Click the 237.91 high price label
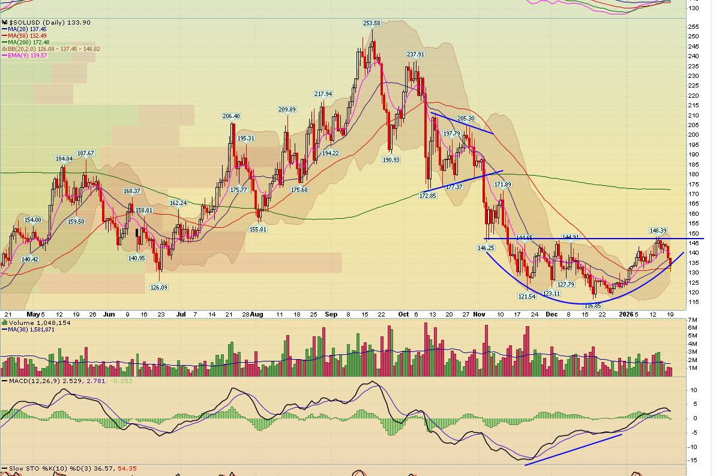 (x=415, y=55)
